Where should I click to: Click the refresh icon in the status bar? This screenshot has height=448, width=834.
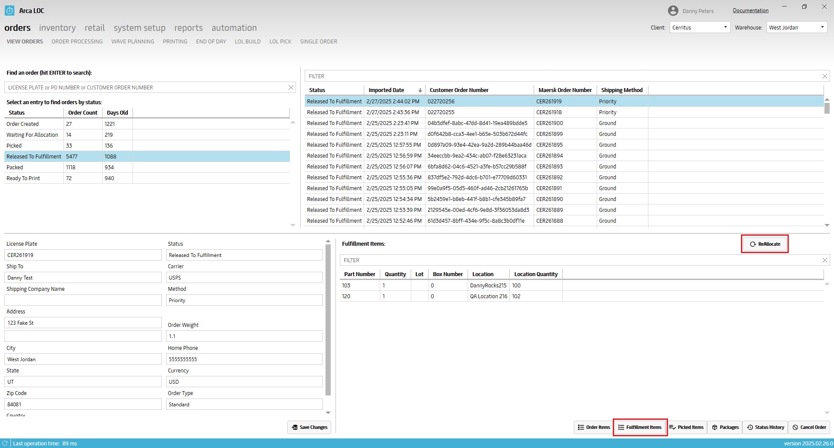5,443
